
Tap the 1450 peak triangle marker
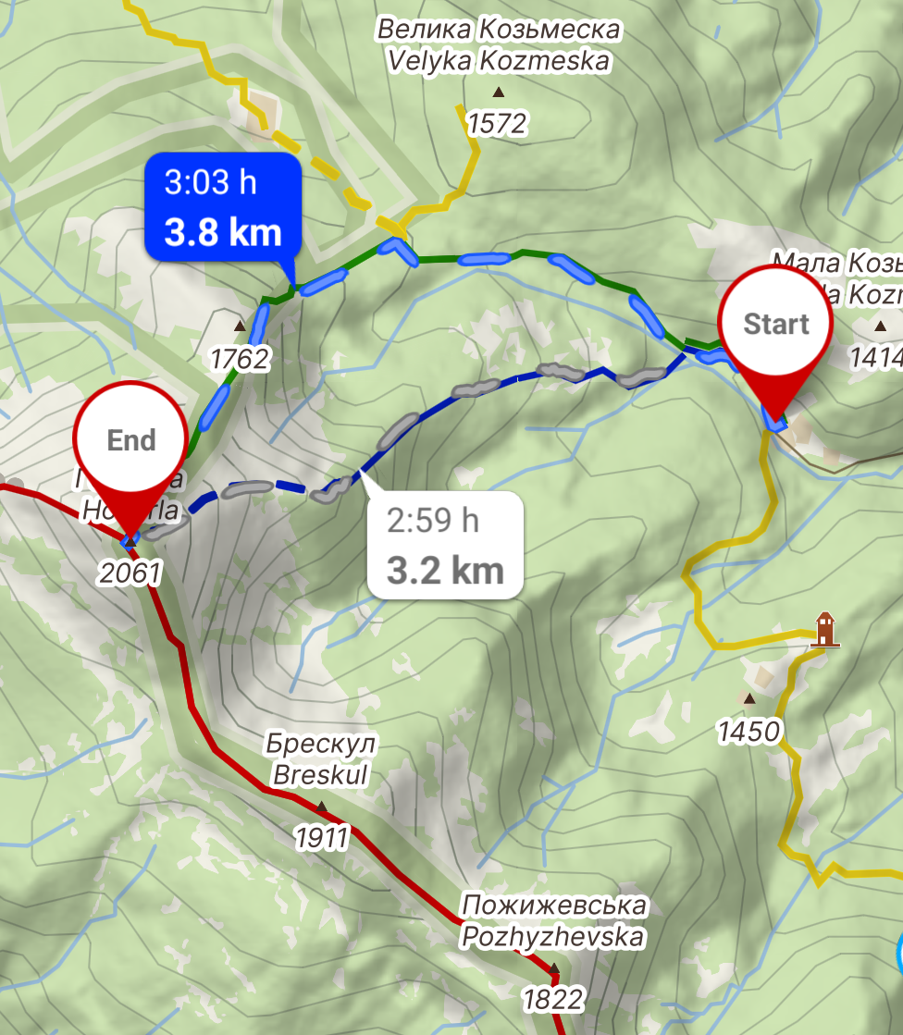tap(748, 698)
